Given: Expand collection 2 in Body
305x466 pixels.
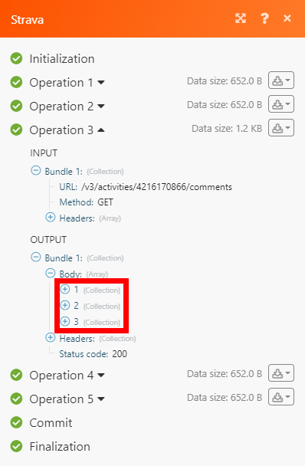Looking at the screenshot, I should click(65, 305).
